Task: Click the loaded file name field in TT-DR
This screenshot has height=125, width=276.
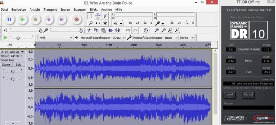Action: click(248, 83)
